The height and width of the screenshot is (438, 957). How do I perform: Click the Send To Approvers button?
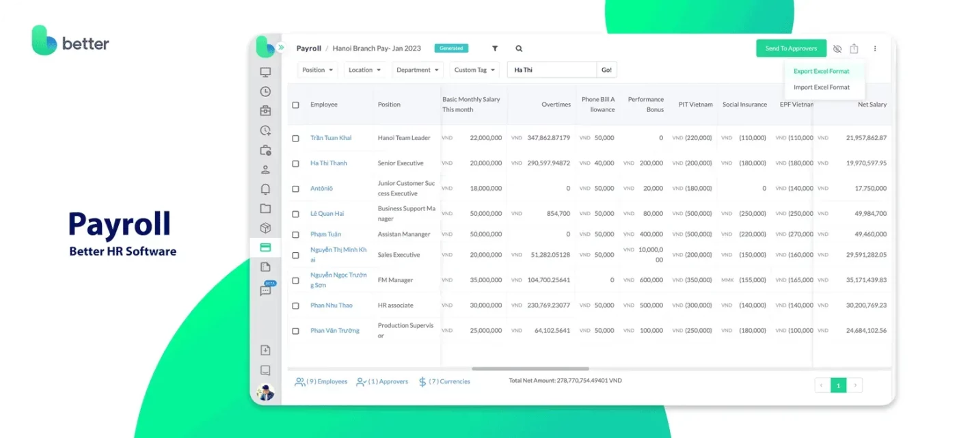[790, 49]
